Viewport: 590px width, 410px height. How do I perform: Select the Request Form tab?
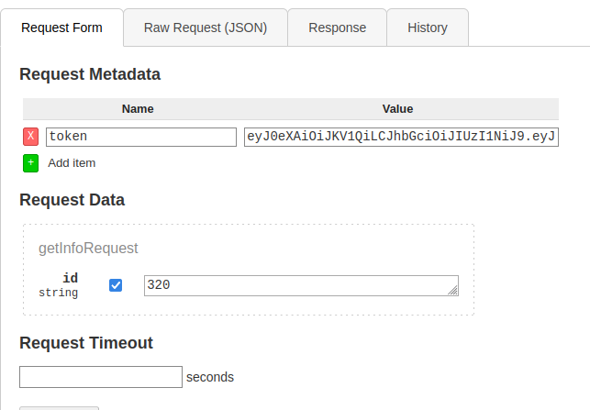pos(61,28)
